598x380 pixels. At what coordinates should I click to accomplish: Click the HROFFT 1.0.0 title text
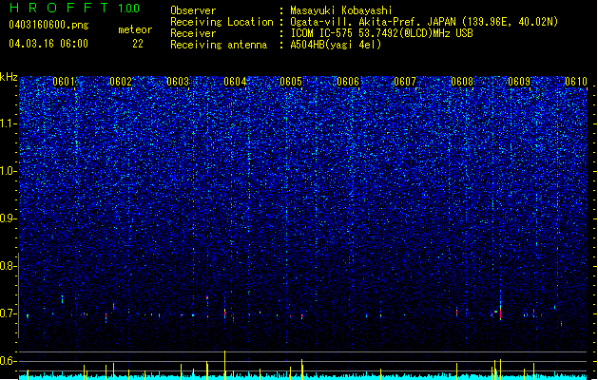[74, 8]
